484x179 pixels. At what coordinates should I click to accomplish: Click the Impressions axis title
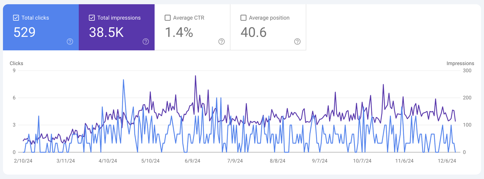460,64
